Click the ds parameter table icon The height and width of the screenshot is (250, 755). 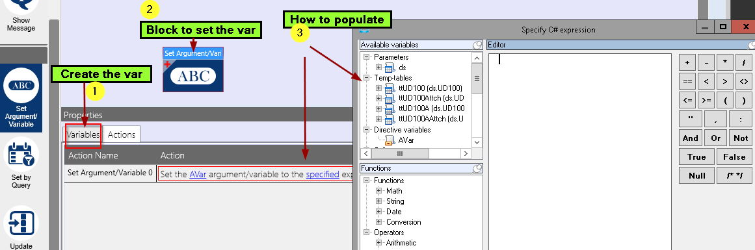(x=390, y=68)
